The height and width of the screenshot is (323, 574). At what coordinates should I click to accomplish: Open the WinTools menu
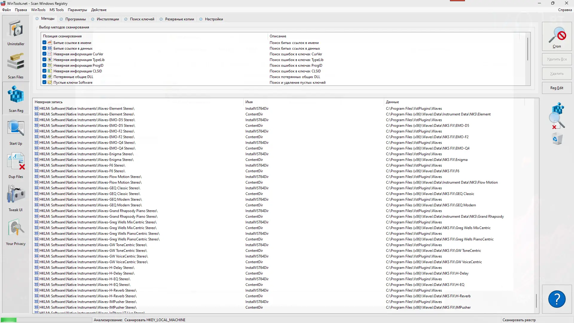pyautogui.click(x=38, y=10)
